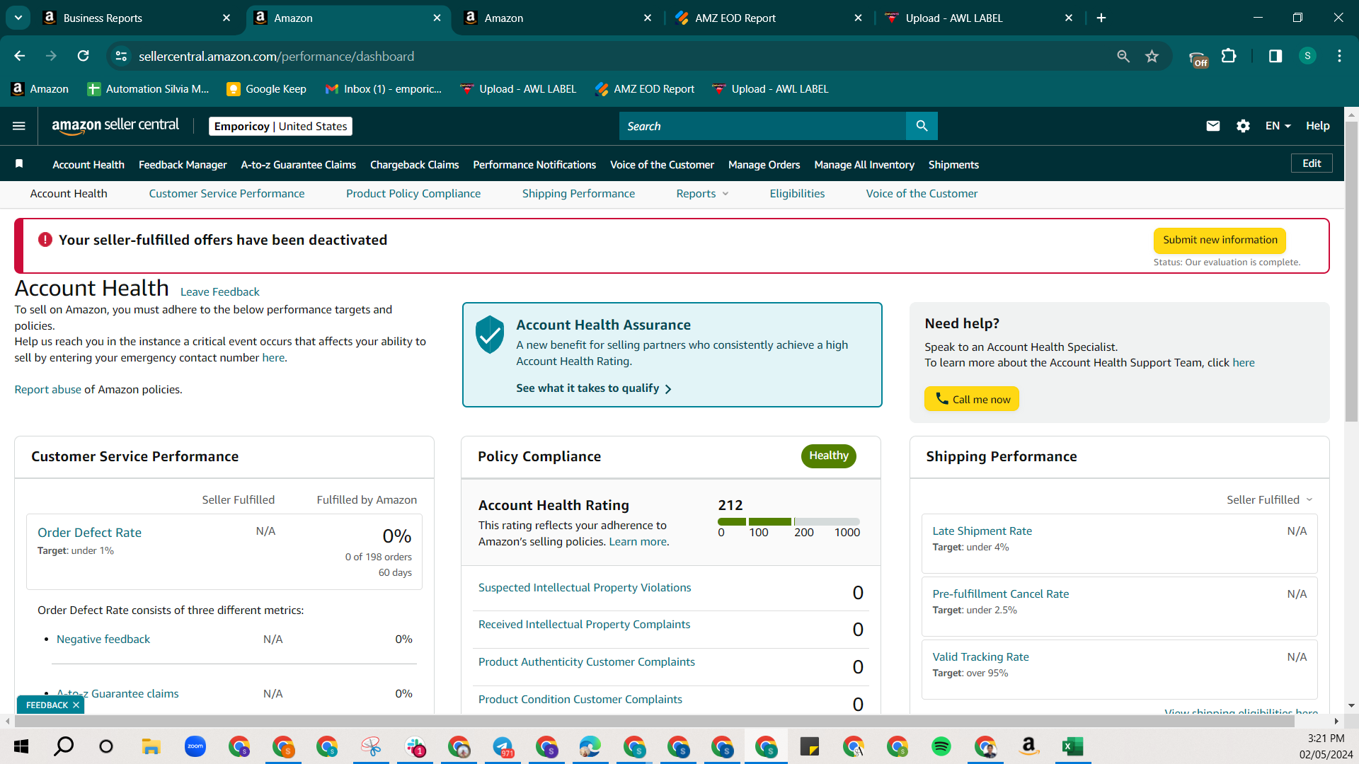Screen dimensions: 1359x764
Task: Open A-to-z Guarantee Claims in top nav
Action: (298, 164)
